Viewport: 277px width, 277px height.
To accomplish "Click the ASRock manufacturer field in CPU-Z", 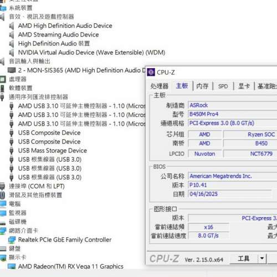I will [x=233, y=105].
